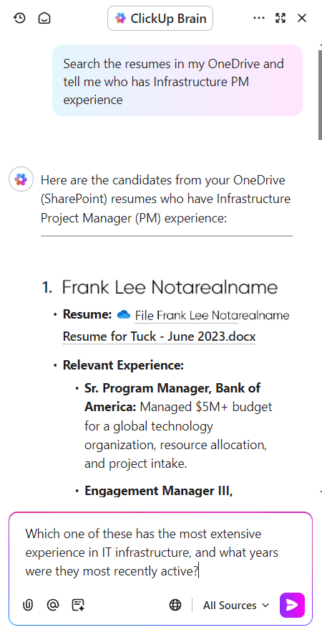The width and height of the screenshot is (322, 640).
Task: Click the prompt templates note icon
Action: (78, 605)
